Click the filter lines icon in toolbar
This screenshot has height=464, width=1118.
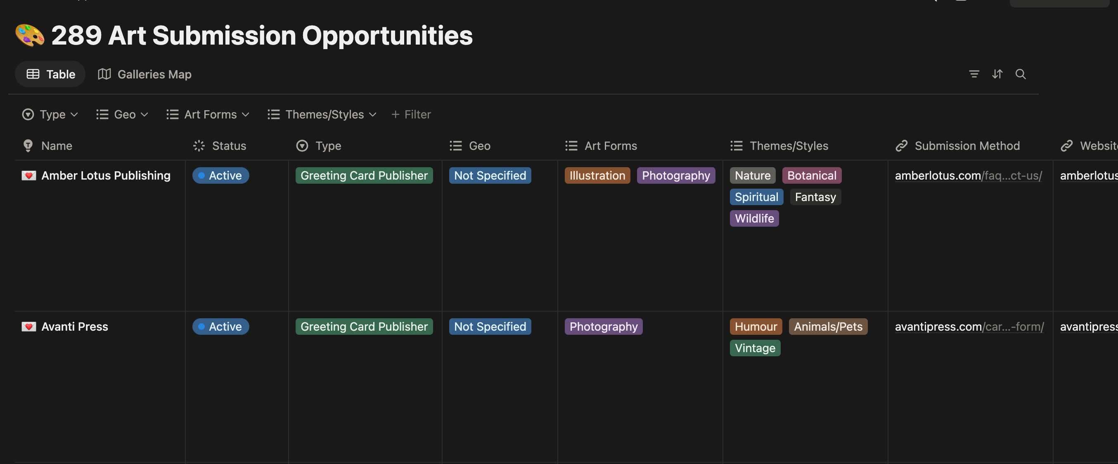pos(974,74)
